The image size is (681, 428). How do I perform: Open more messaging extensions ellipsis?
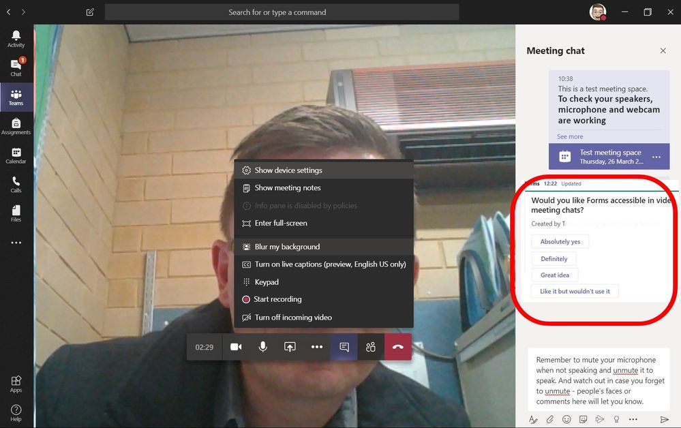(x=633, y=419)
